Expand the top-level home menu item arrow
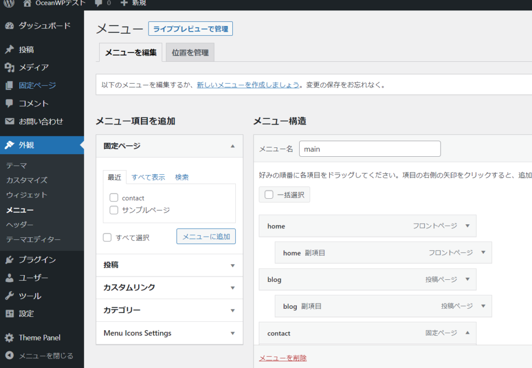This screenshot has height=368, width=532. (468, 226)
